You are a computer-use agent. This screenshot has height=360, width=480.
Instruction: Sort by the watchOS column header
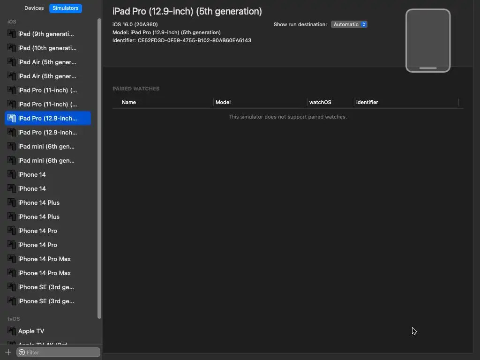coord(320,102)
